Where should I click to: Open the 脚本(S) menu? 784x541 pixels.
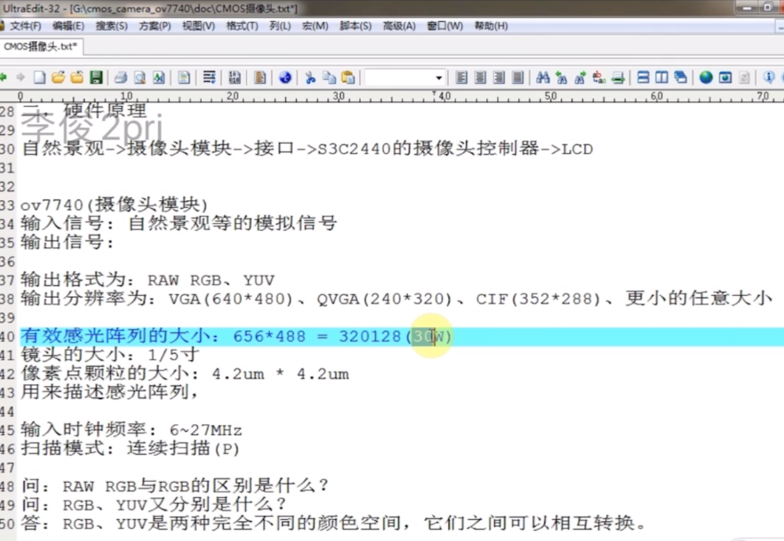[356, 26]
